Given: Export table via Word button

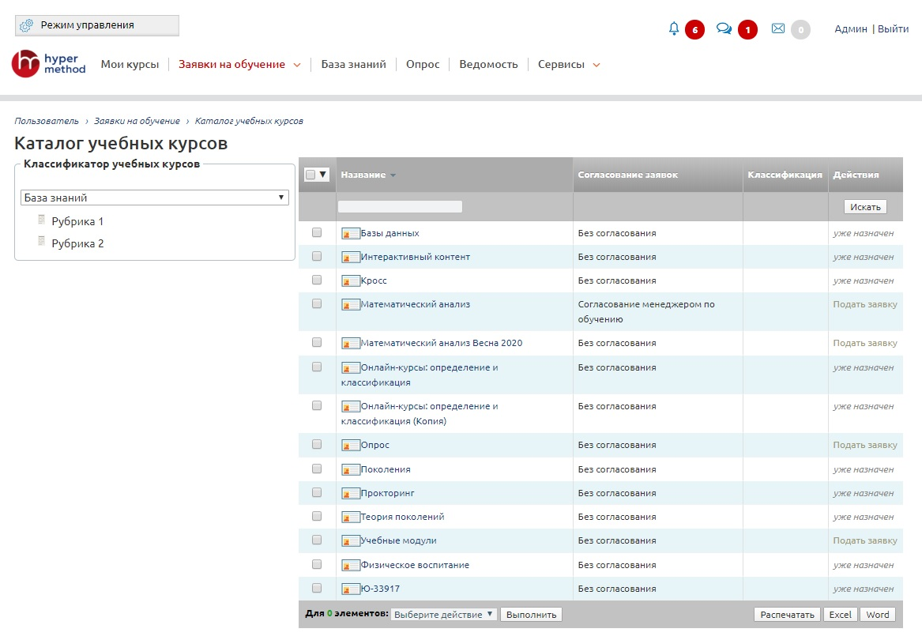Looking at the screenshot, I should coord(877,614).
